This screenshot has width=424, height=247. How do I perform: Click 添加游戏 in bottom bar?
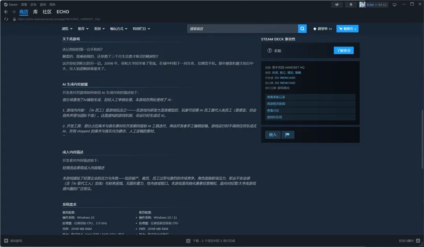(16, 241)
